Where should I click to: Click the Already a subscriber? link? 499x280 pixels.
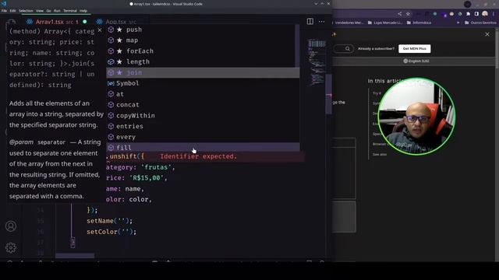pyautogui.click(x=376, y=48)
